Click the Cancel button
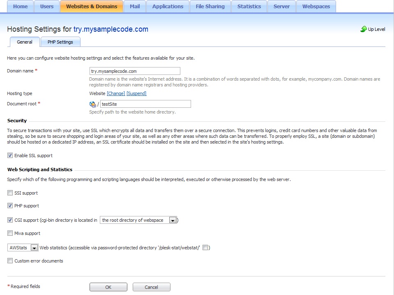 pyautogui.click(x=151, y=287)
